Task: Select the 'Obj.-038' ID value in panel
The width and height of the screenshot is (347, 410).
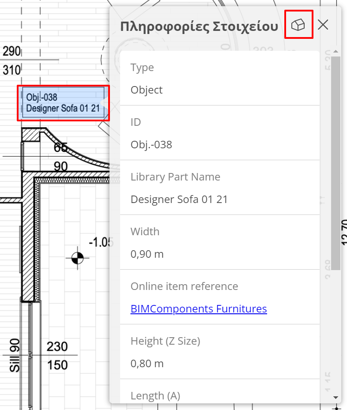Action: 151,145
